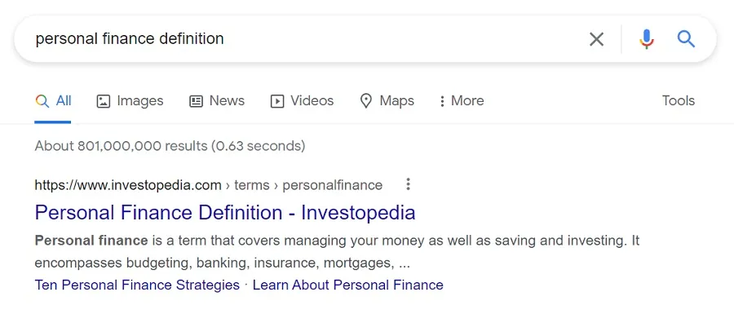Viewport: 734px width, 314px height.
Task: Click the blue magnifying glass search icon
Action: click(x=686, y=39)
